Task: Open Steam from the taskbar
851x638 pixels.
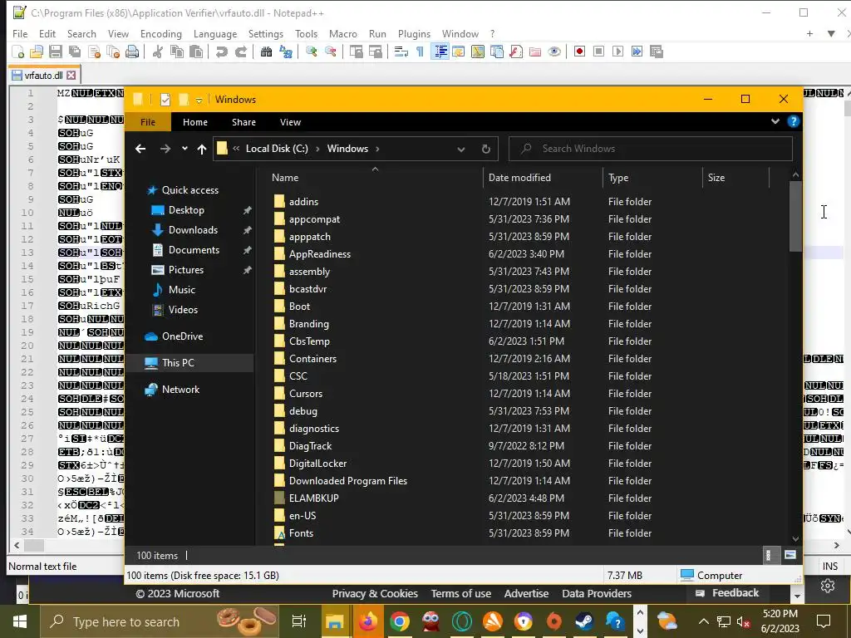Action: (584, 621)
